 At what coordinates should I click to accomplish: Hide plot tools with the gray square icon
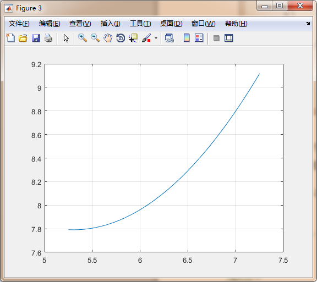pyautogui.click(x=216, y=38)
